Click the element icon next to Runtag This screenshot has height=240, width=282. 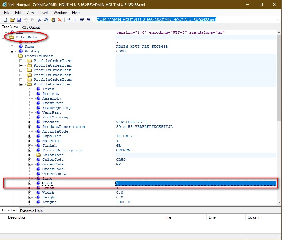[21, 51]
